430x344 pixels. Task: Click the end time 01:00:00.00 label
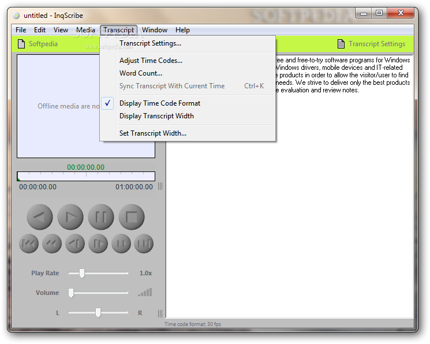[x=134, y=187]
